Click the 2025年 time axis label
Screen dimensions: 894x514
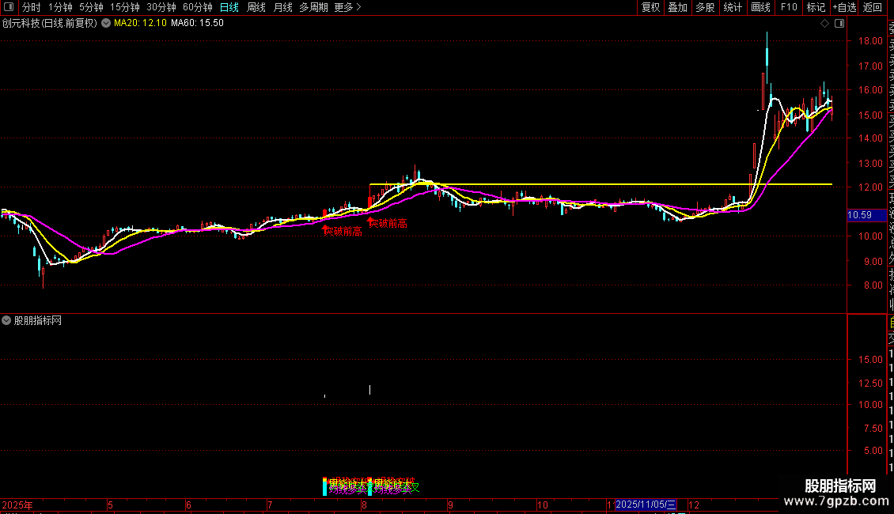click(17, 505)
